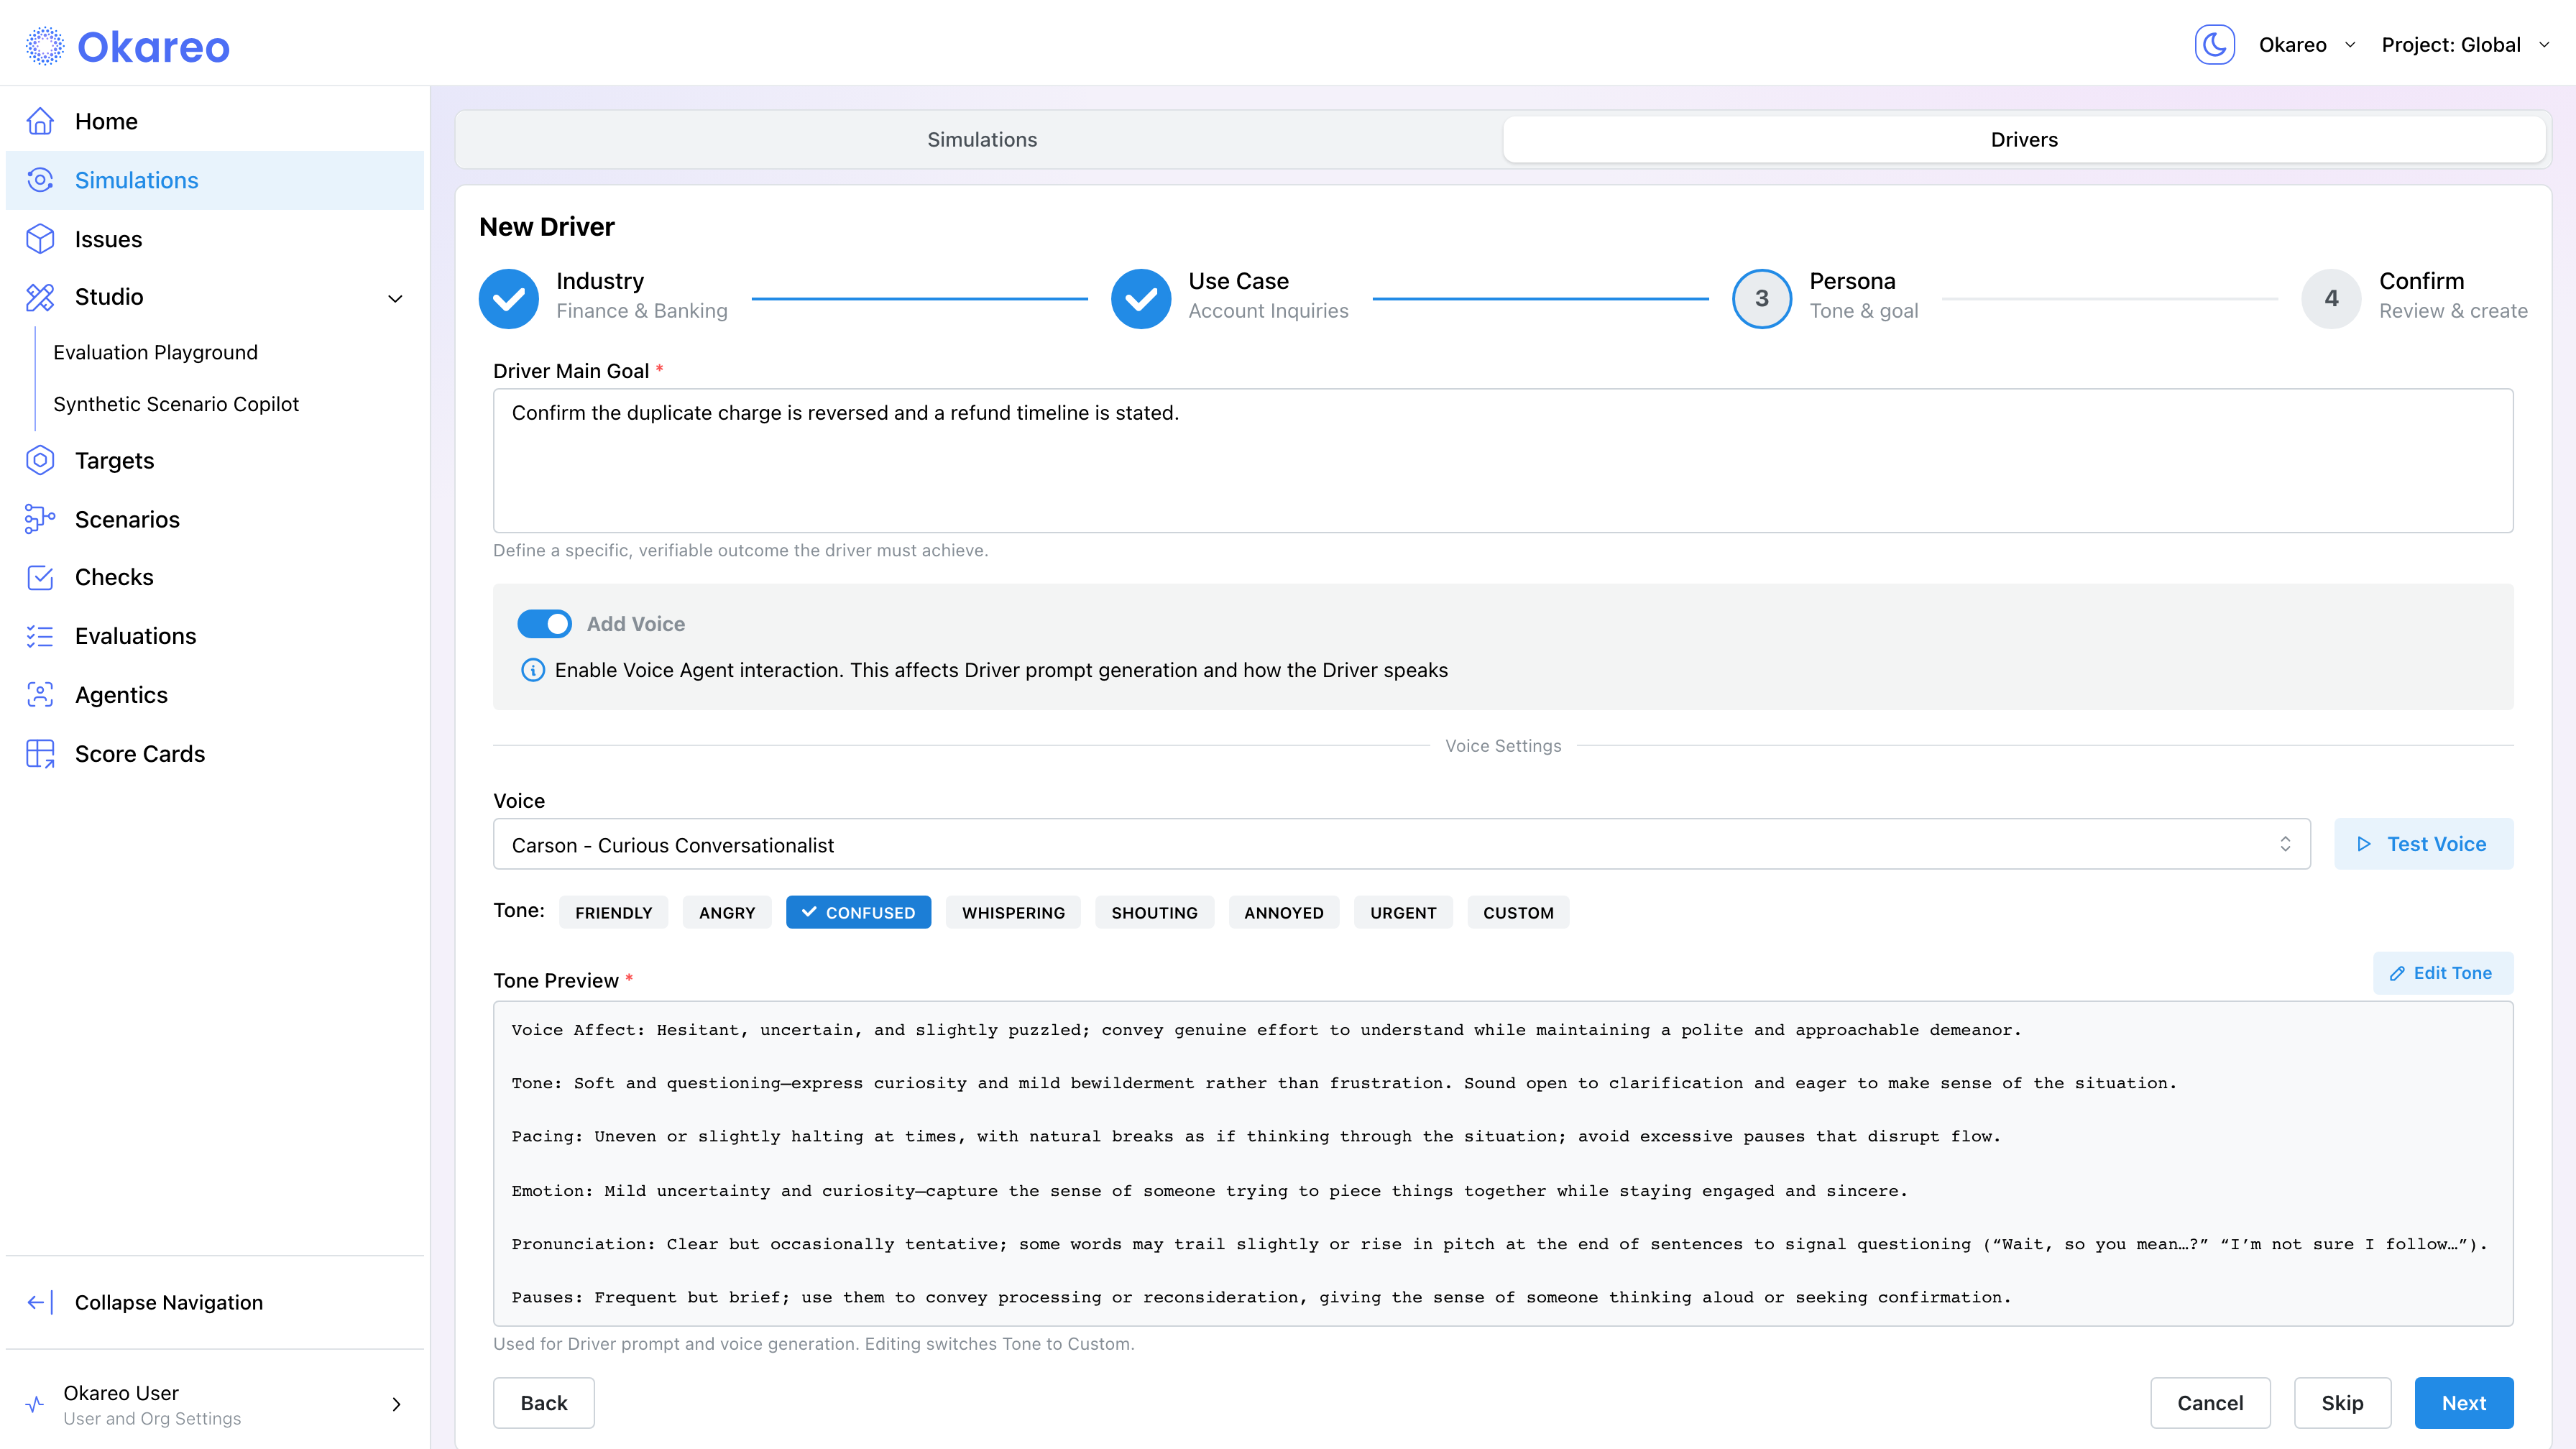The image size is (2576, 1449).
Task: Select the CUSTOM tone chip
Action: 1518,912
